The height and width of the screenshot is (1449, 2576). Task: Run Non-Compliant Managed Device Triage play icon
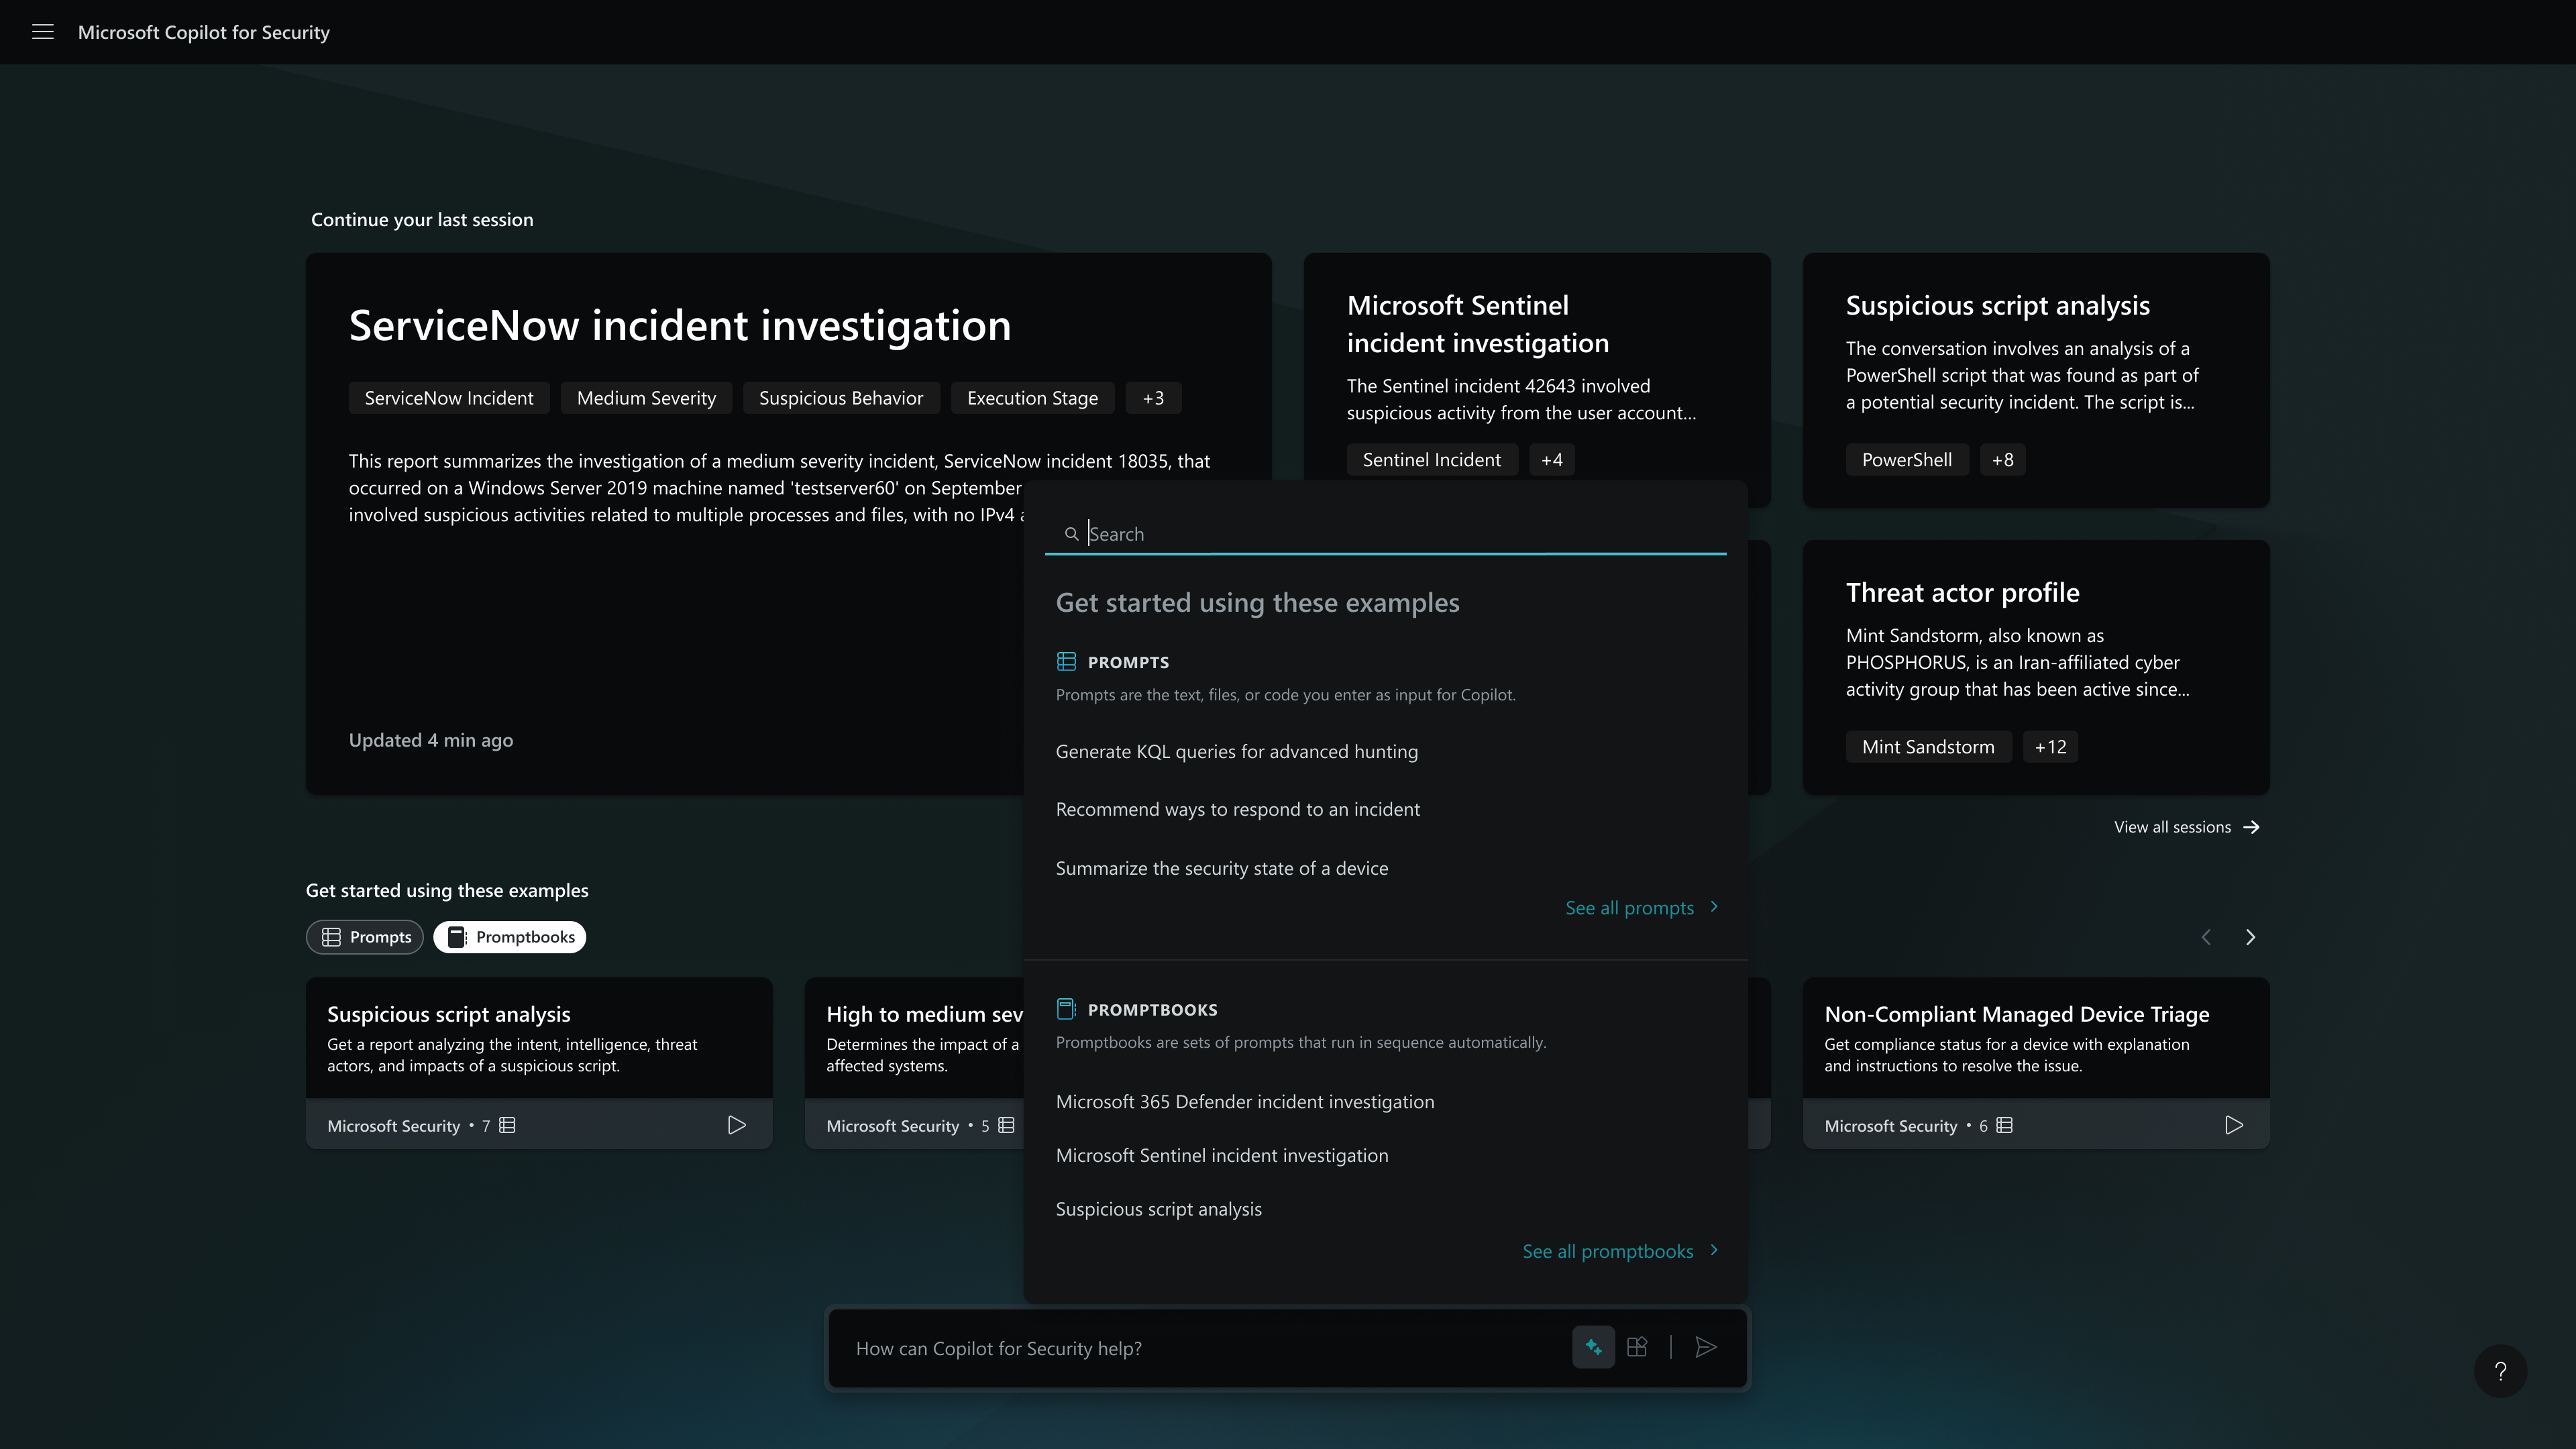click(2234, 1125)
